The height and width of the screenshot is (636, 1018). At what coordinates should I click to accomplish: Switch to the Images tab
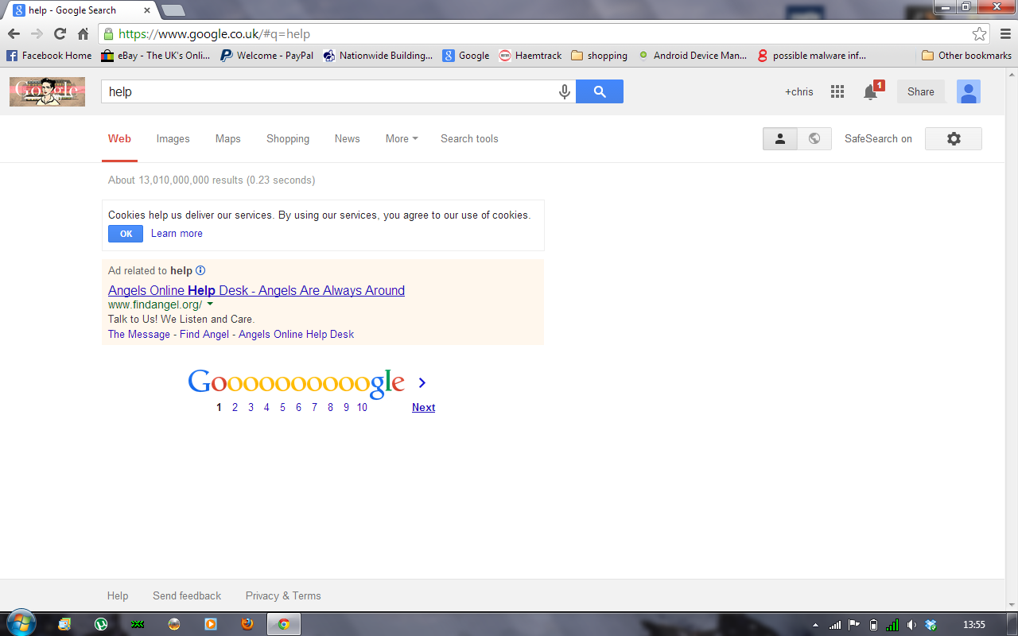coord(173,138)
